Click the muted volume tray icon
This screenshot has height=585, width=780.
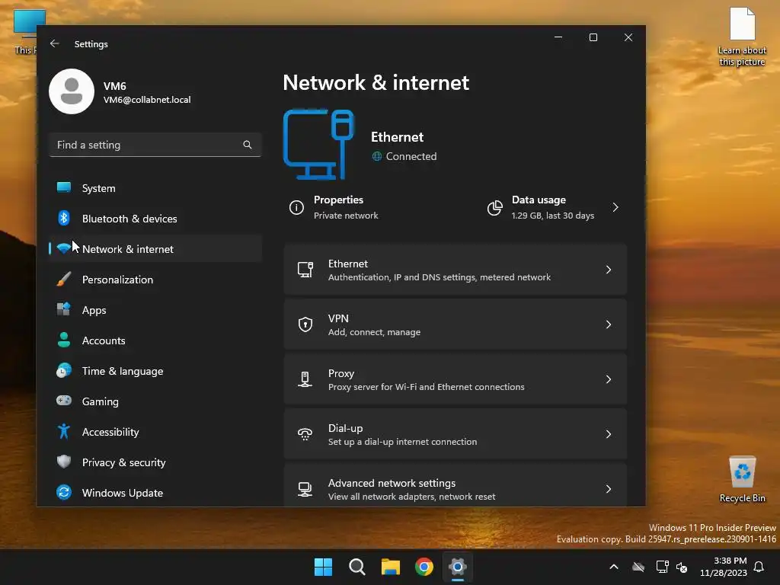click(x=682, y=567)
